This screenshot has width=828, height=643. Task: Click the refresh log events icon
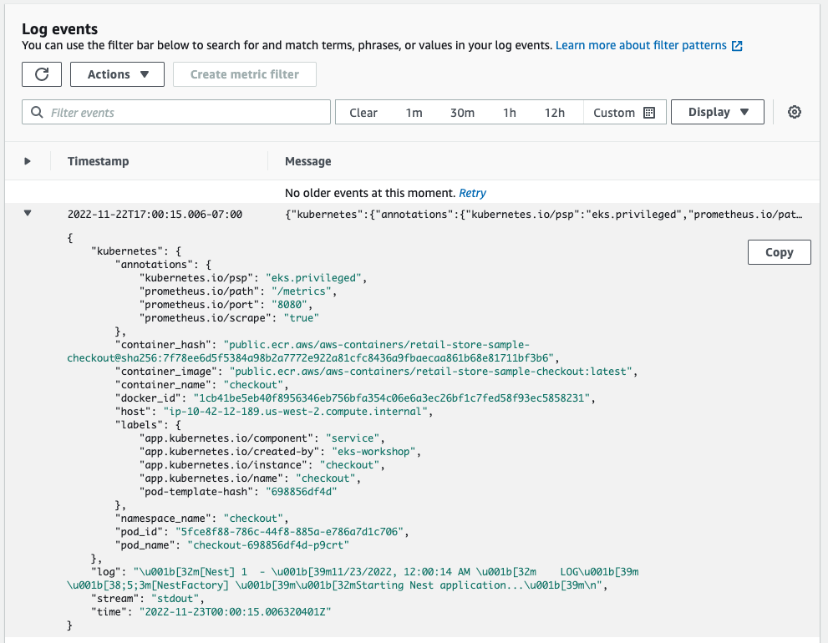tap(42, 74)
